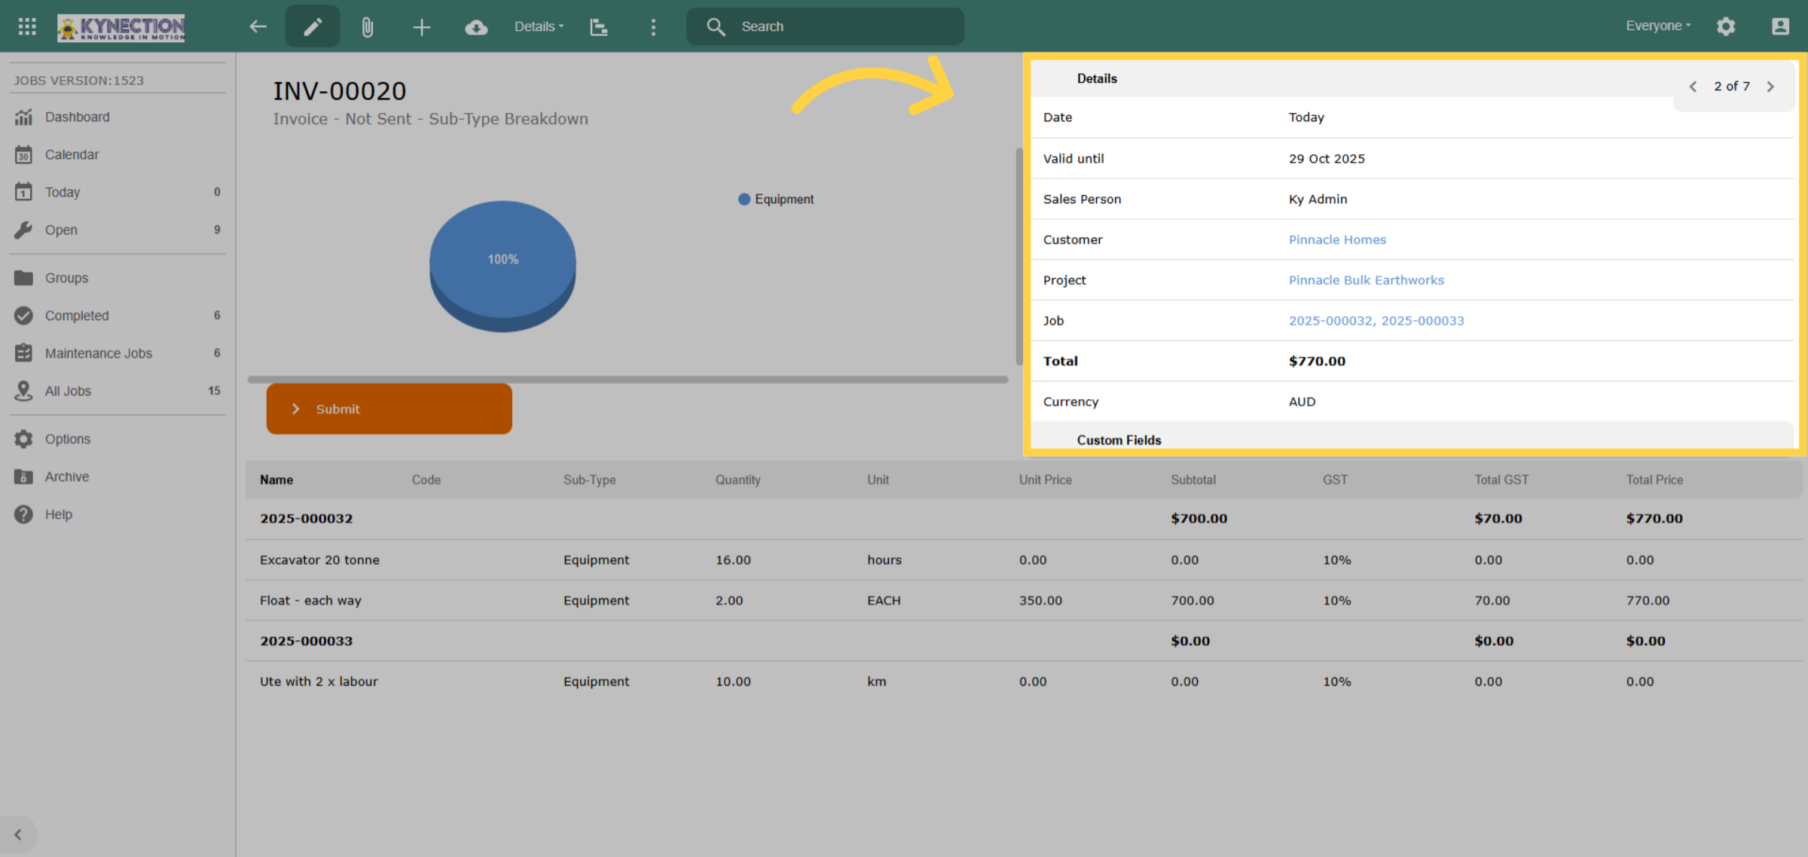Open Maintenance Jobs in sidebar

tap(118, 353)
